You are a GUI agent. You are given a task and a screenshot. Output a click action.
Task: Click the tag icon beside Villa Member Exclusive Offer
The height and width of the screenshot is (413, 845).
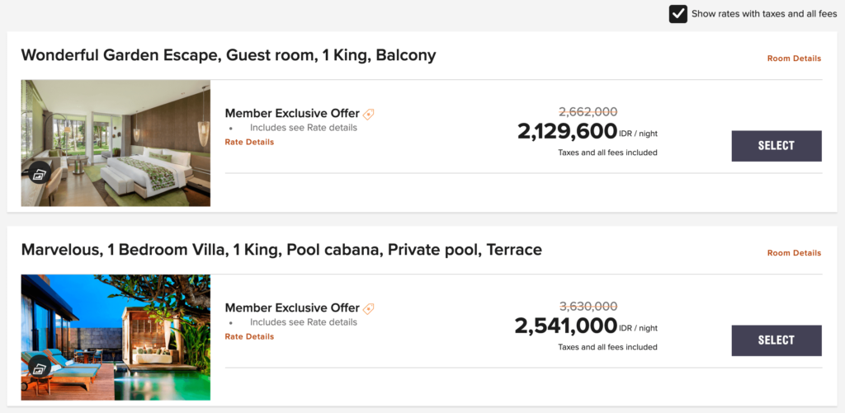[368, 308]
